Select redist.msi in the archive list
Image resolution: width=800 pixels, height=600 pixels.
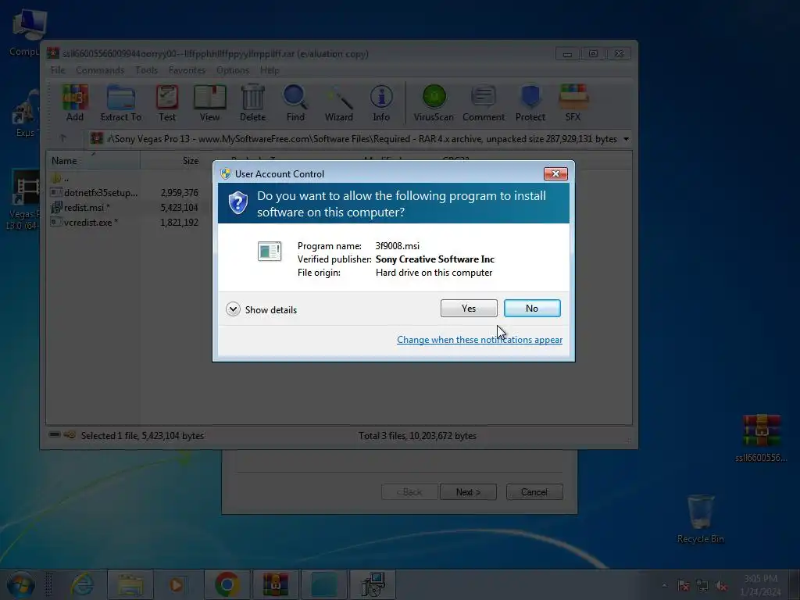click(x=80, y=208)
